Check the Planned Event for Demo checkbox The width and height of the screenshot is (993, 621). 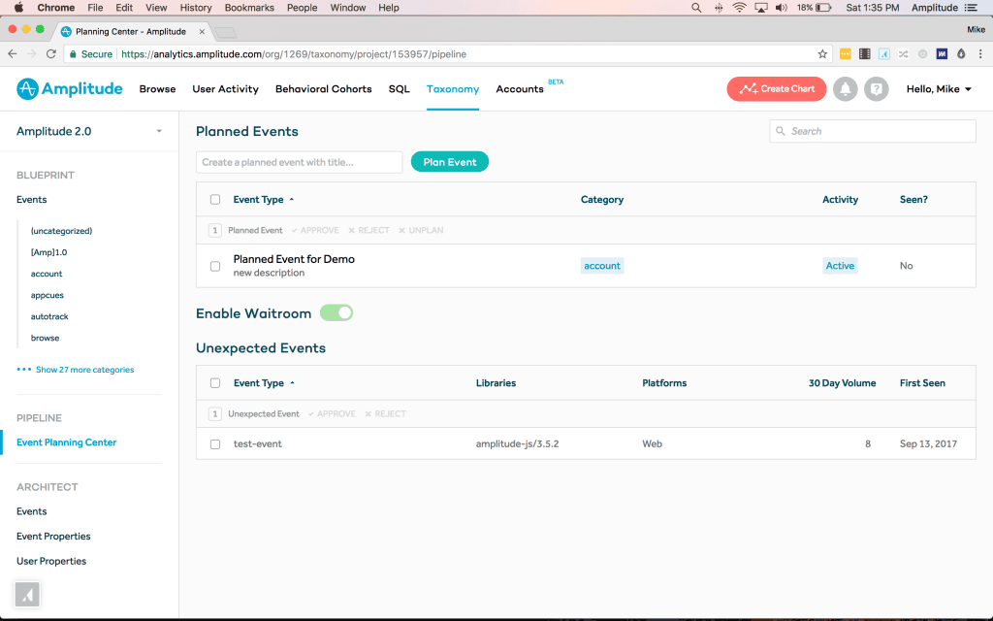[x=215, y=266]
